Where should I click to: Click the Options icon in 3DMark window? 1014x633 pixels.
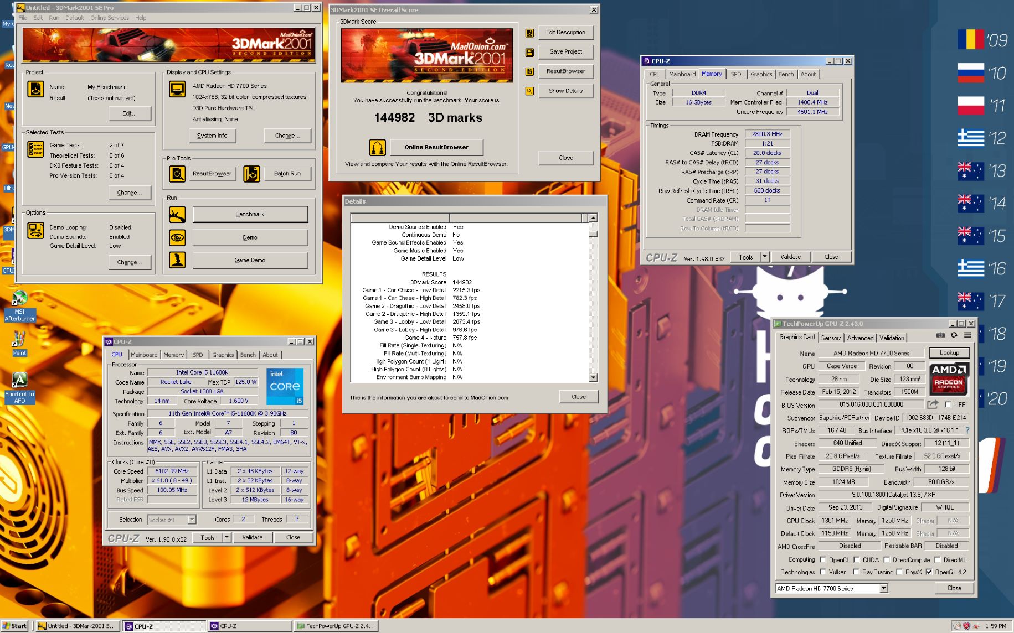(35, 230)
